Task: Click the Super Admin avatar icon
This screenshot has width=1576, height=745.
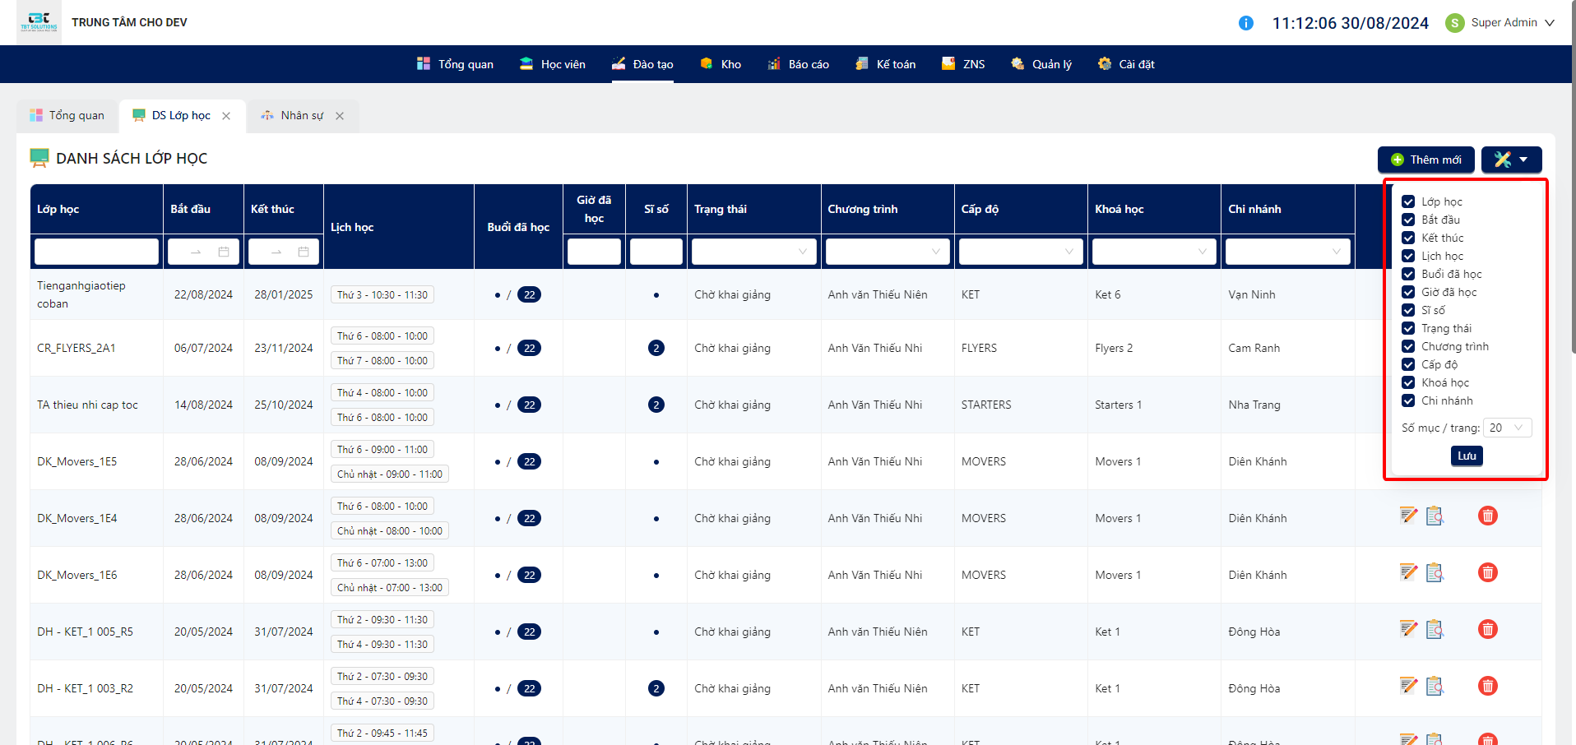Action: (x=1455, y=23)
